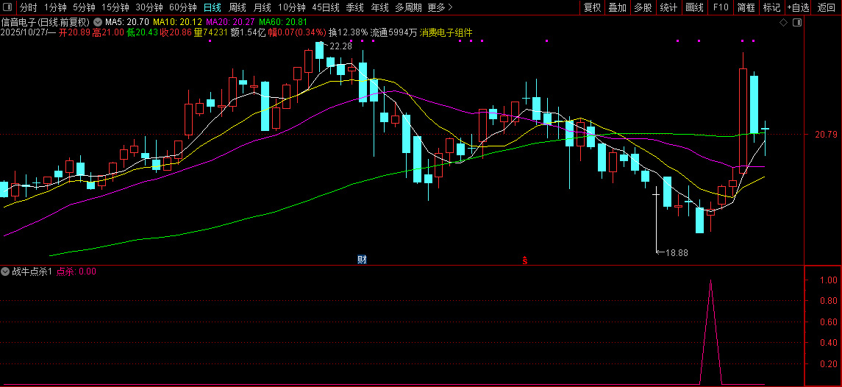842x387 pixels.
Task: Expand the 信音电子 indicator dropdown arrow
Action: (97, 23)
